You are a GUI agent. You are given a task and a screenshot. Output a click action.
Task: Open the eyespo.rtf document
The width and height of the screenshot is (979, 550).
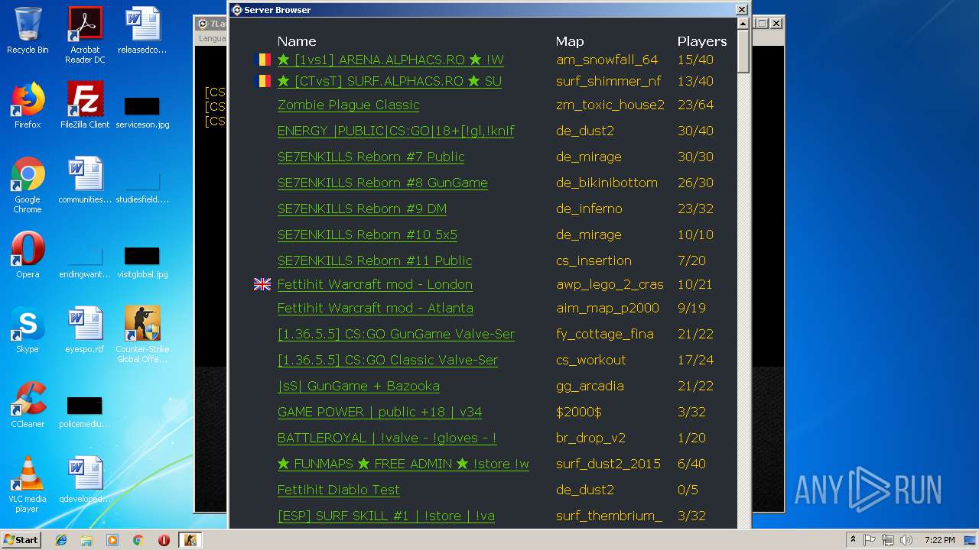click(x=85, y=330)
